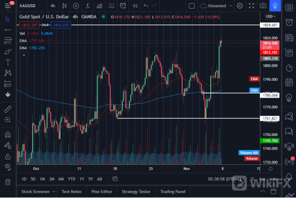Take a chart snapshot with camera icon
The image size is (296, 198).
pos(263,6)
